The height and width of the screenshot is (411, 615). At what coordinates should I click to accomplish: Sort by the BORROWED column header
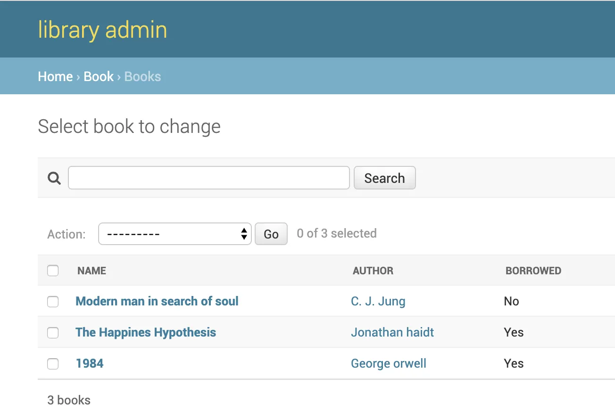pyautogui.click(x=533, y=271)
